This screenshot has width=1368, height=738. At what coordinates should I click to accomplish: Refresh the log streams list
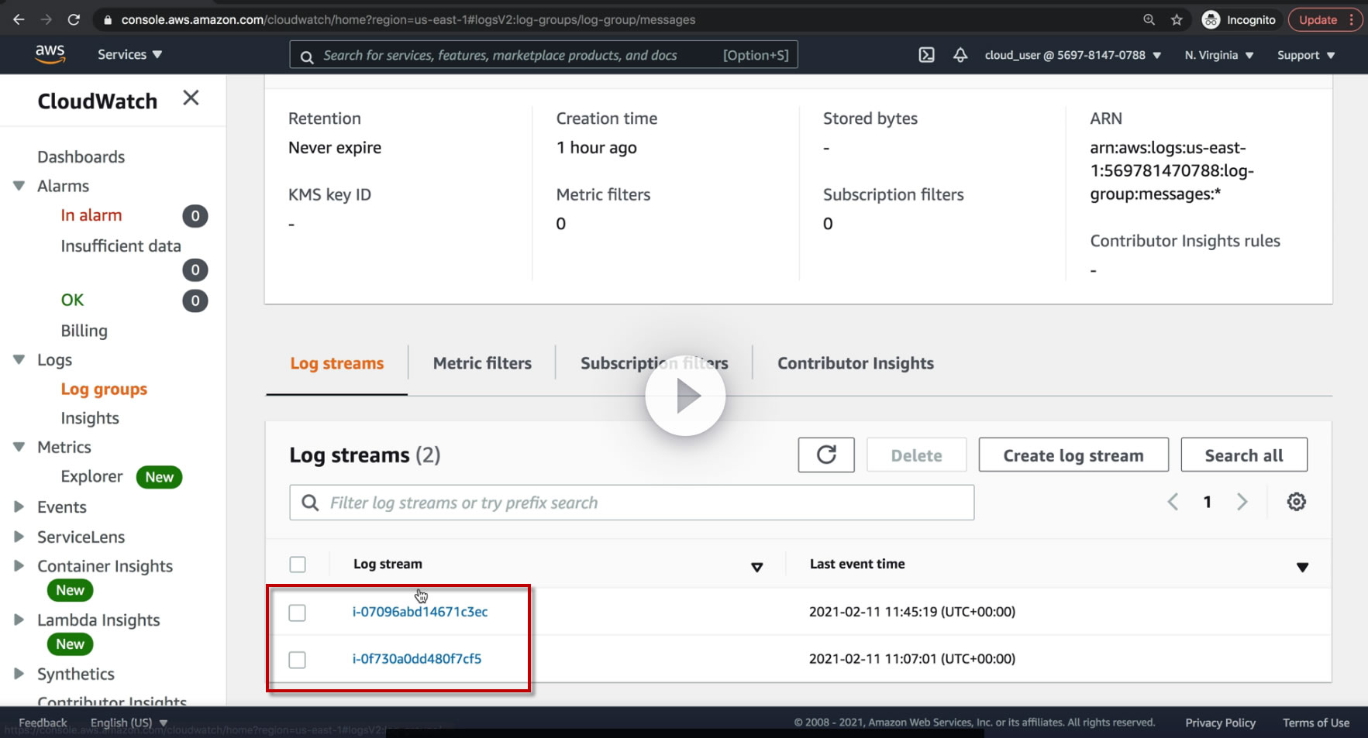[826, 455]
